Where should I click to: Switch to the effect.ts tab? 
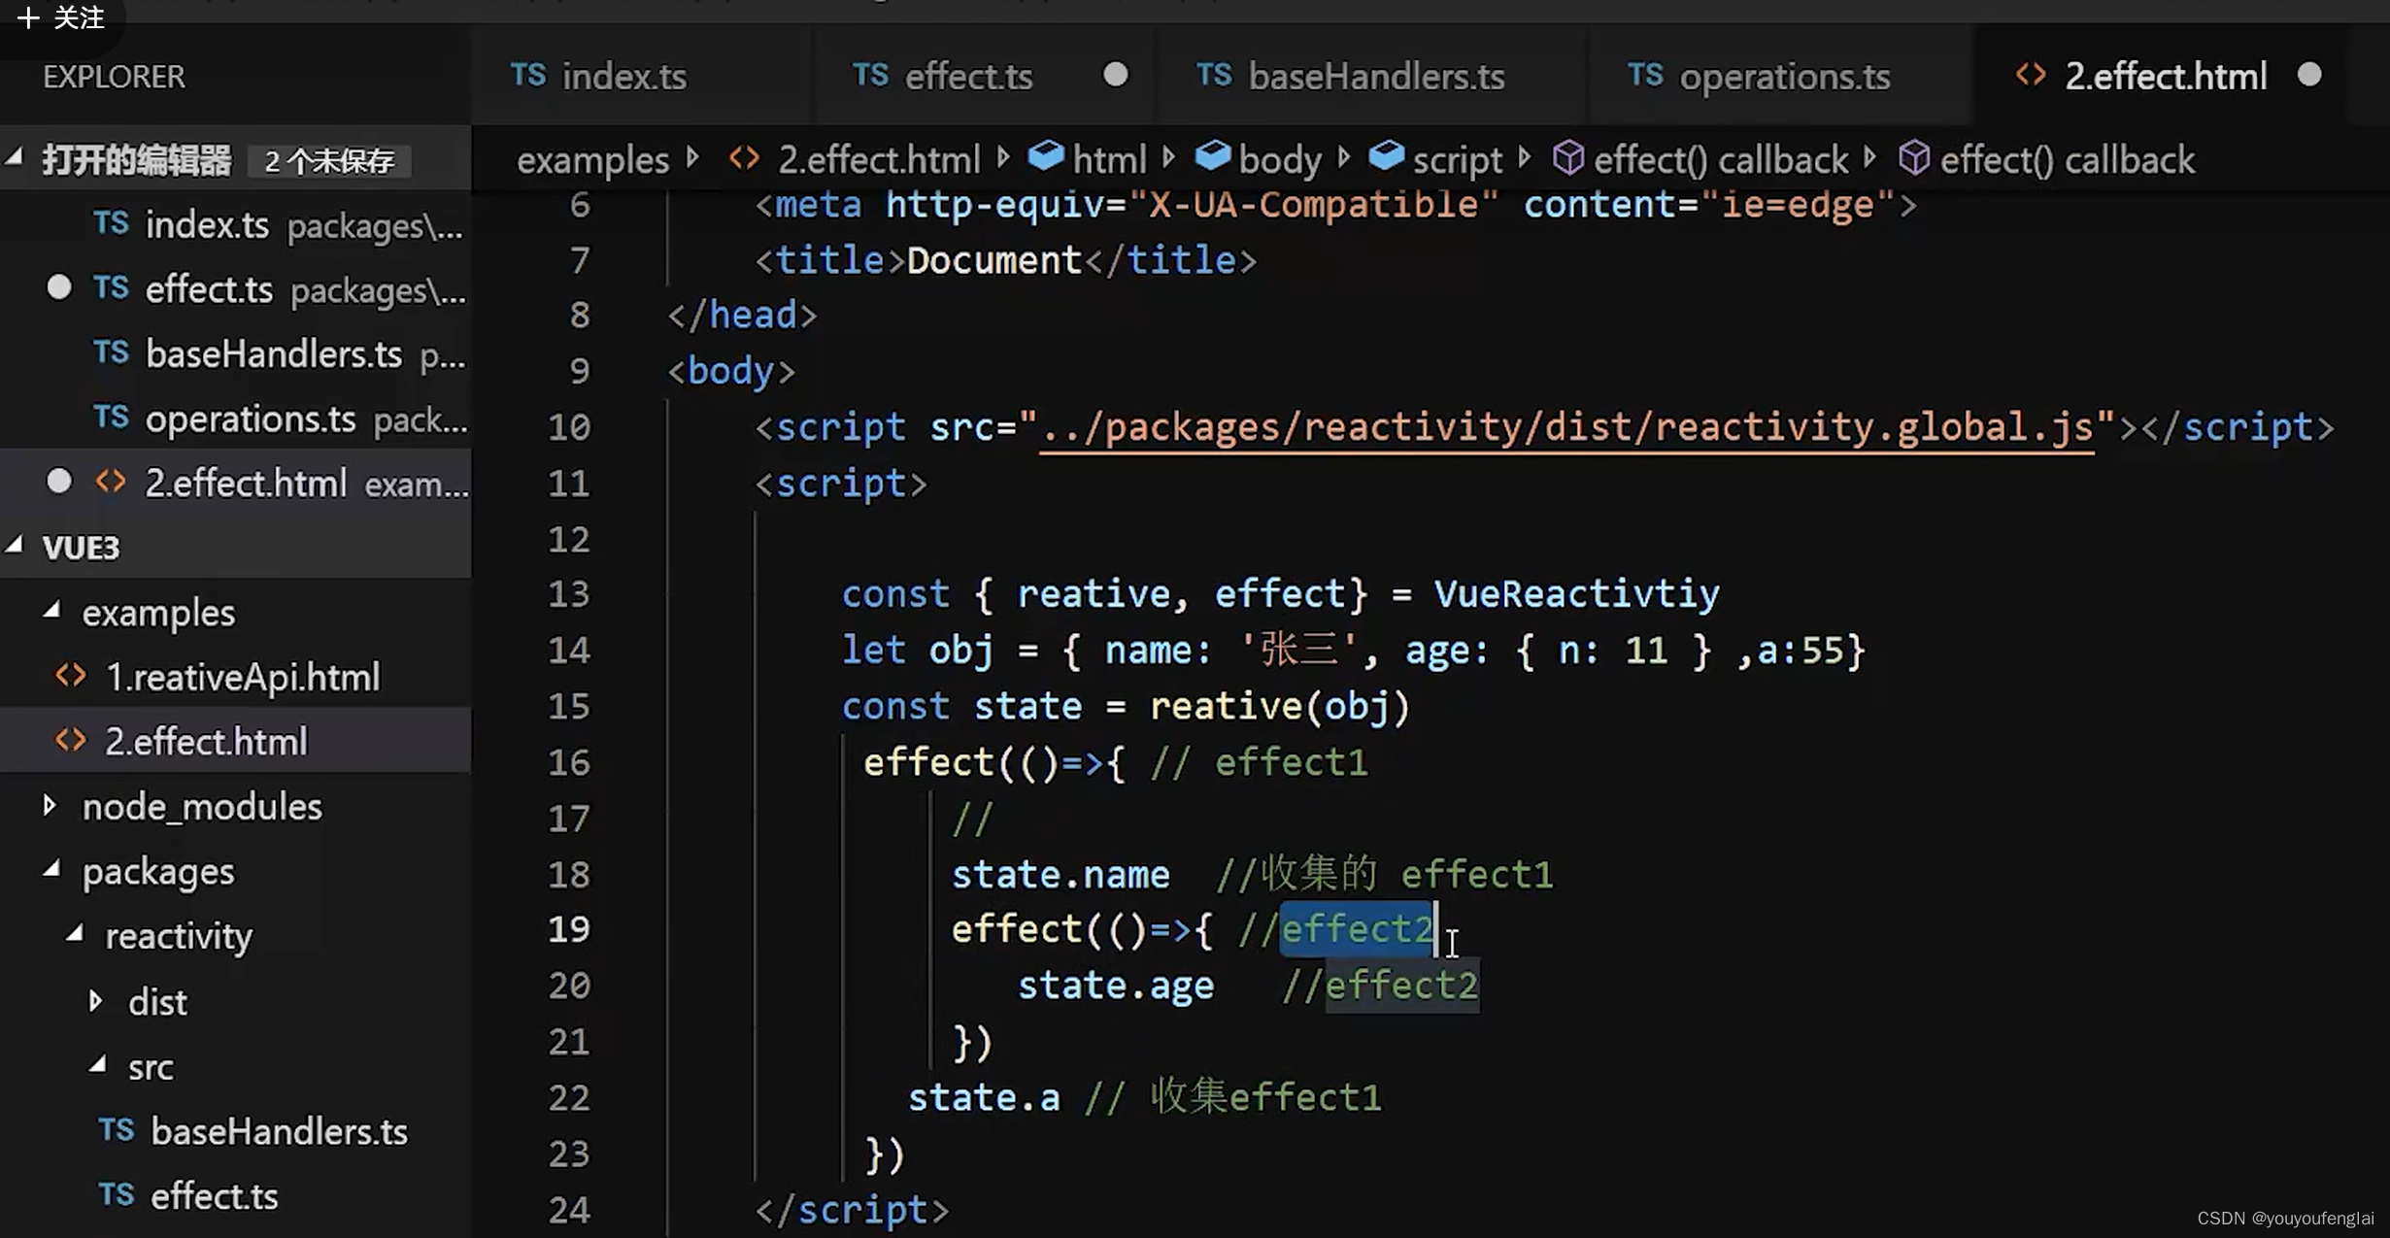(x=984, y=76)
